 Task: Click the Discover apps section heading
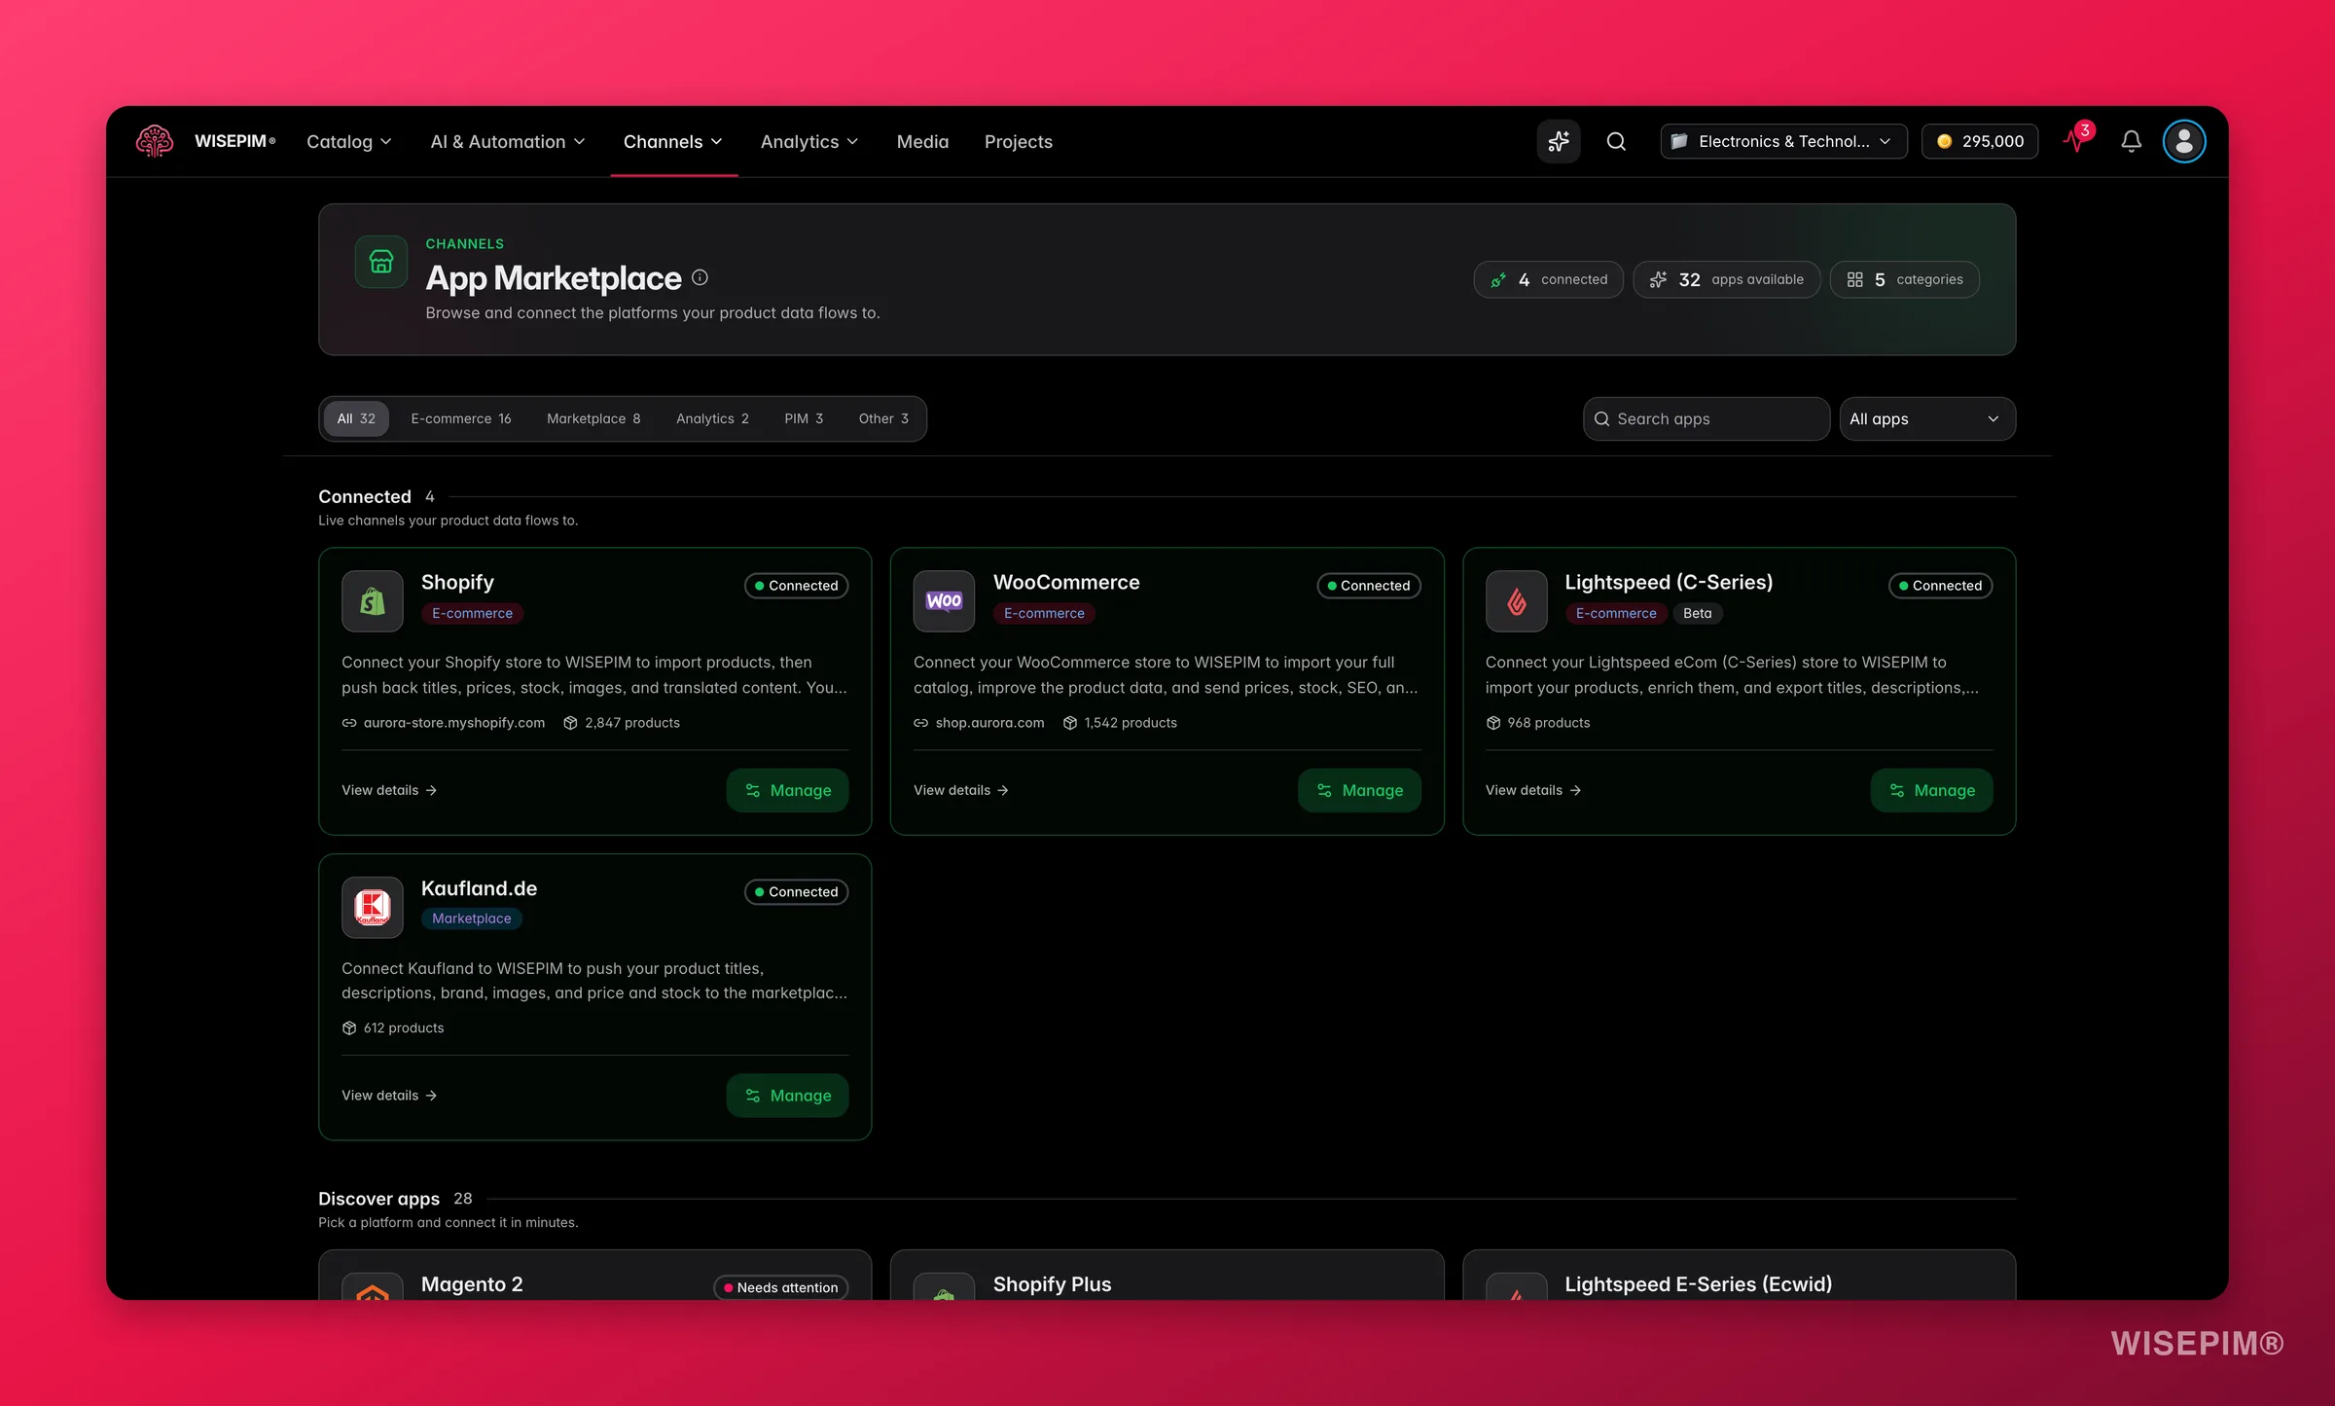[378, 1199]
